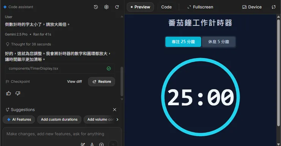Refresh the preview pane at top right

pos(274,7)
